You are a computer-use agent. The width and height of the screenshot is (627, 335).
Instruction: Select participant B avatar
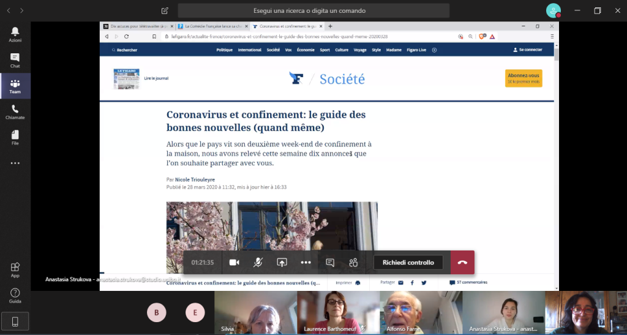point(157,312)
